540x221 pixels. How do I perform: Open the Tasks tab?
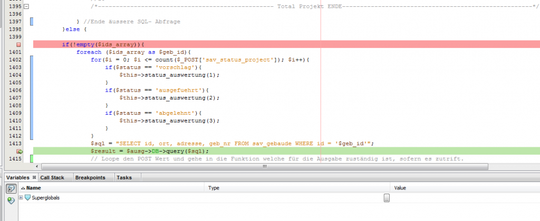pos(124,178)
